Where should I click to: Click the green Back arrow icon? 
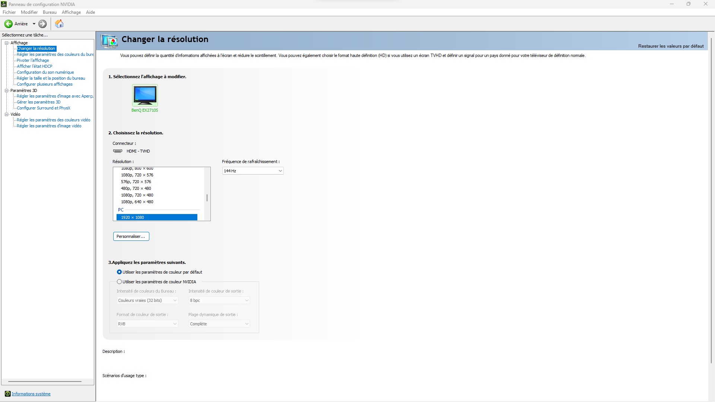click(x=8, y=24)
